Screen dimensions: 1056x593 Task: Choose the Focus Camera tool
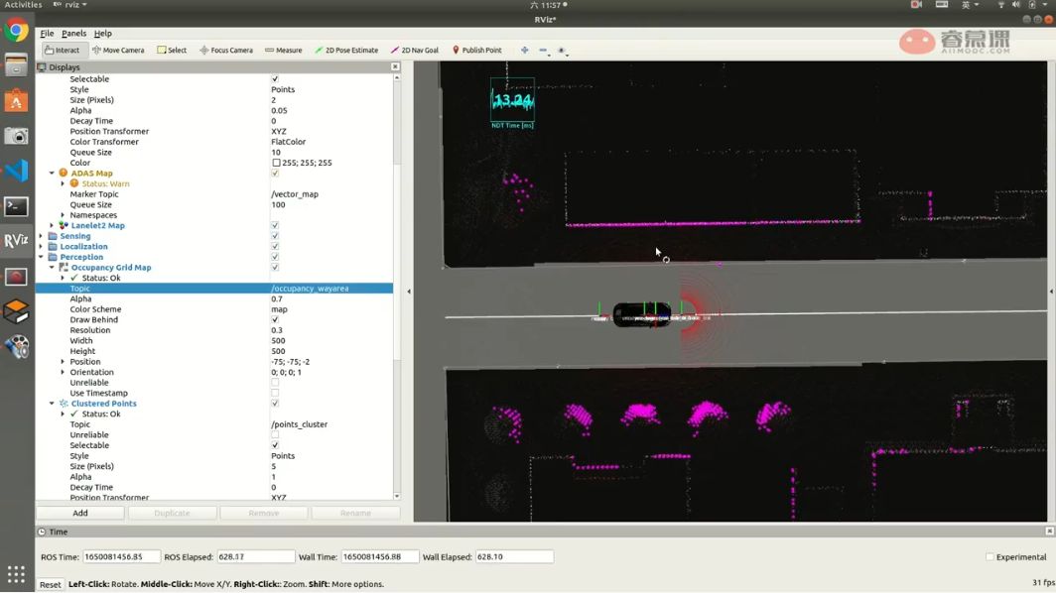click(x=226, y=50)
